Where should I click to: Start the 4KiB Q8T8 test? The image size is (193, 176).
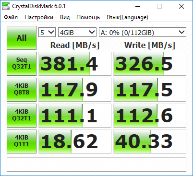coord(22,90)
